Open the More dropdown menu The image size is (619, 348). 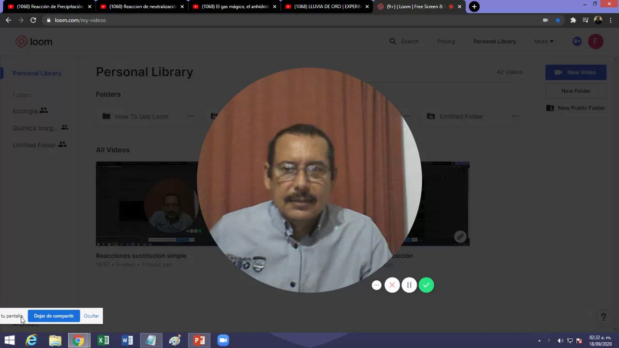click(544, 42)
